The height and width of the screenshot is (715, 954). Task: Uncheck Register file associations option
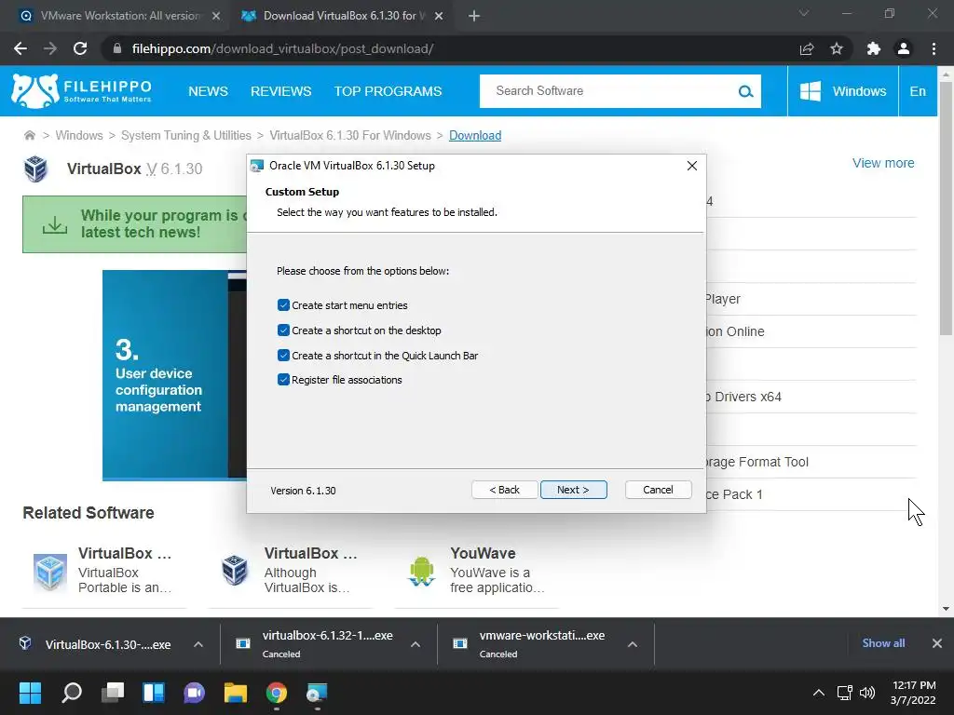coord(283,380)
